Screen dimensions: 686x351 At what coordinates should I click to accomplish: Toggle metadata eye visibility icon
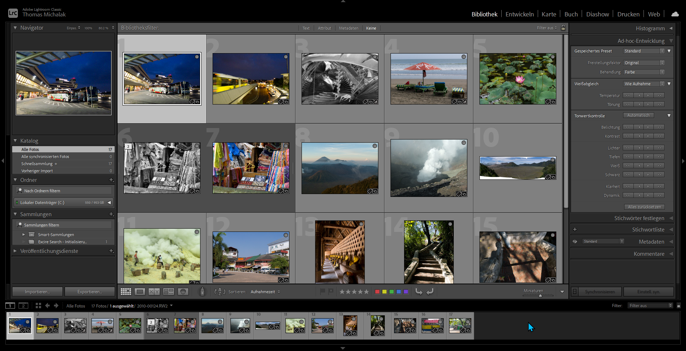click(x=575, y=241)
